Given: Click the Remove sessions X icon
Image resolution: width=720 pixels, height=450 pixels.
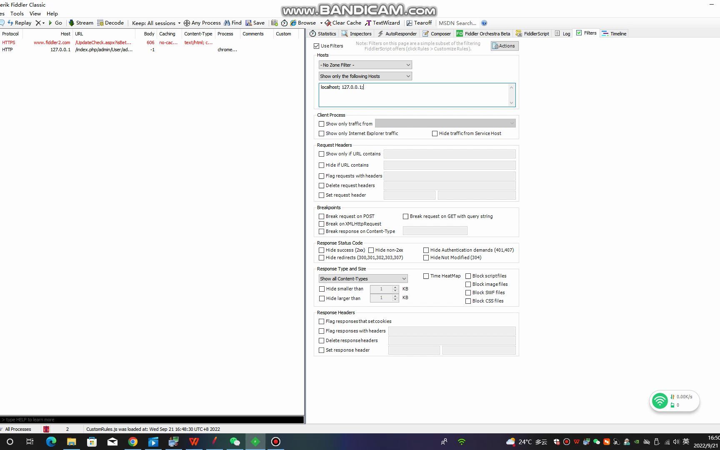Looking at the screenshot, I should point(38,23).
